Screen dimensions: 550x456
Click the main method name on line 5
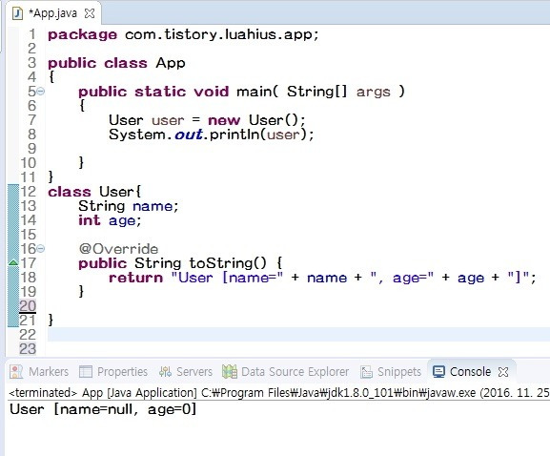254,92
